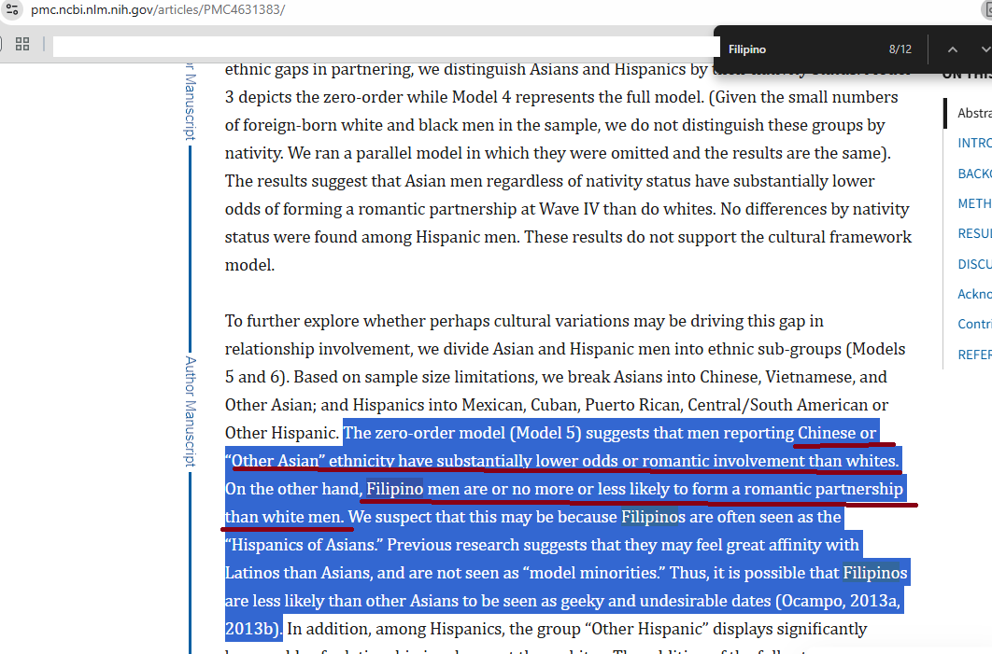Click the 8/12 match counter in the find bar
Screen dimensions: 992x654
(x=900, y=49)
